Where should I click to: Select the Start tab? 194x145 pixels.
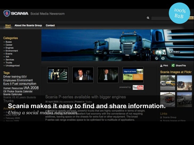coord(8,25)
